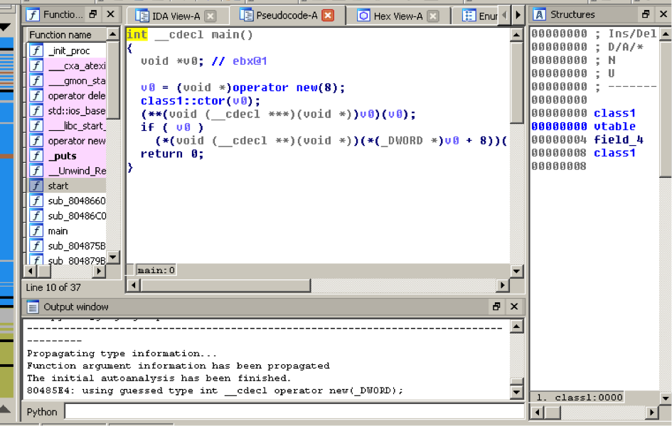Select the field_4 member in Structures
Viewport: 672px width, 426px height.
coord(619,139)
